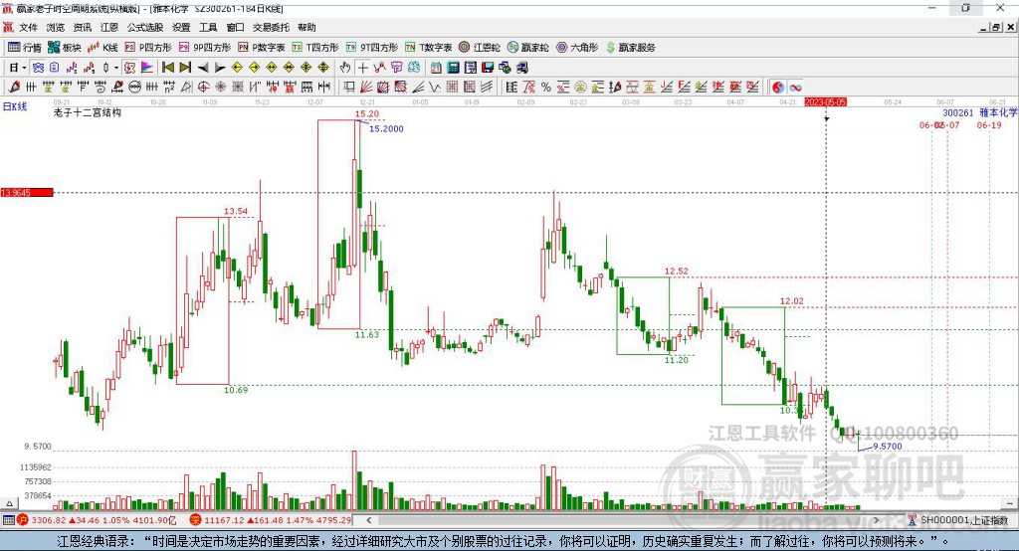
Task: Click the up-arrow button beside volume panel
Action: [x=9, y=503]
